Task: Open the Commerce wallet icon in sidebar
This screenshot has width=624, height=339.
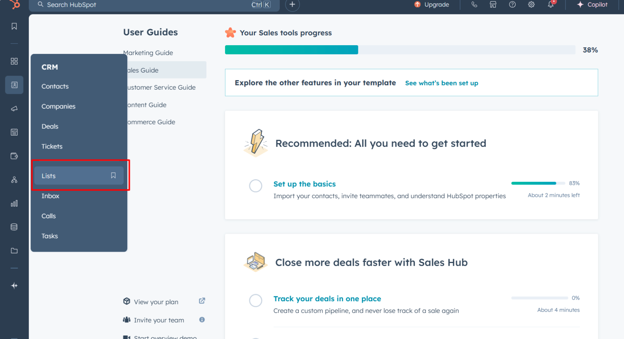Action: (x=14, y=156)
